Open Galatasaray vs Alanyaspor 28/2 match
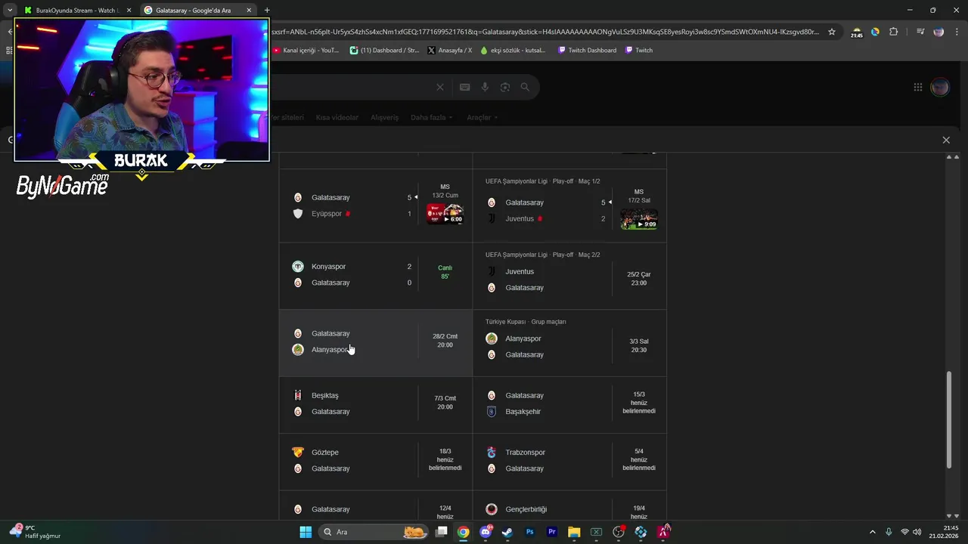 point(376,342)
